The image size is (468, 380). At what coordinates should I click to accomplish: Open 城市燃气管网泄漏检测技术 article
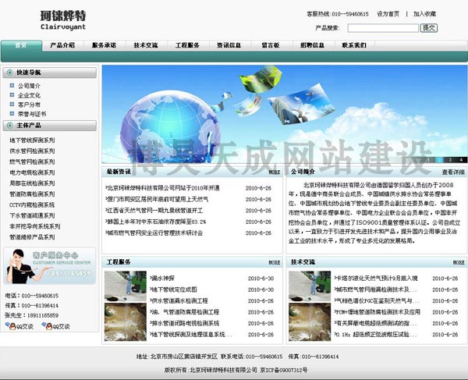click(375, 289)
